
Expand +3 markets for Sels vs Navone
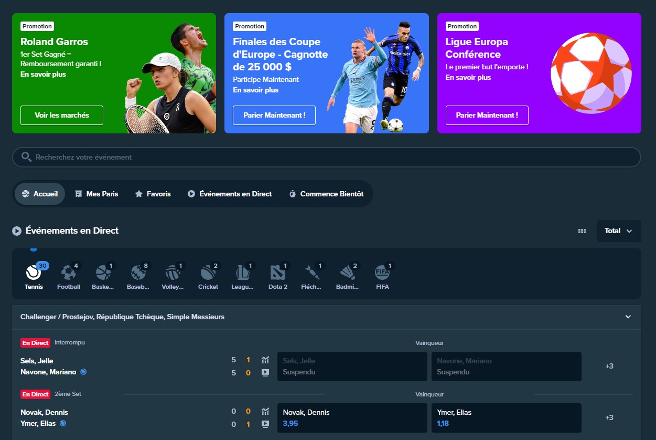pos(609,366)
